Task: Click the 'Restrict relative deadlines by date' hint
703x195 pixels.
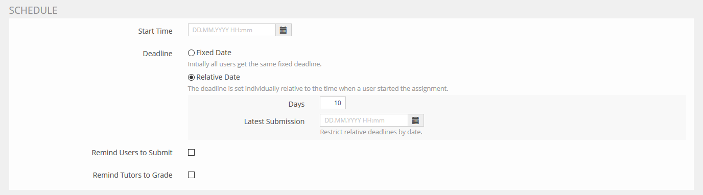Action: [371, 132]
